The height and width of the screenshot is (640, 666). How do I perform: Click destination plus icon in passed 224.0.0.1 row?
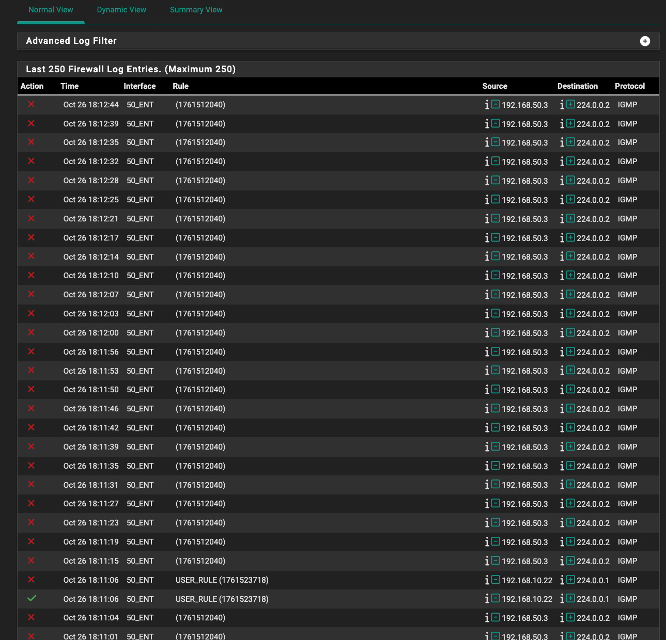click(570, 599)
